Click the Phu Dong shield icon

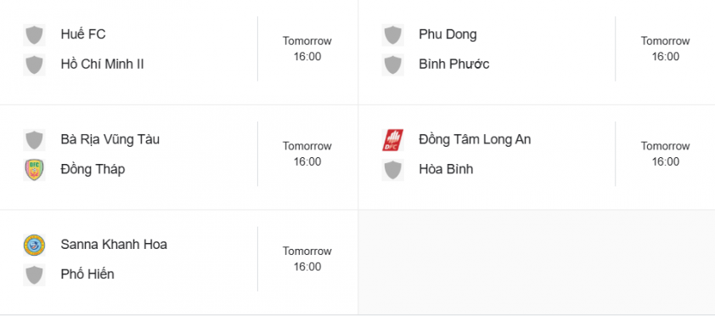(x=392, y=35)
